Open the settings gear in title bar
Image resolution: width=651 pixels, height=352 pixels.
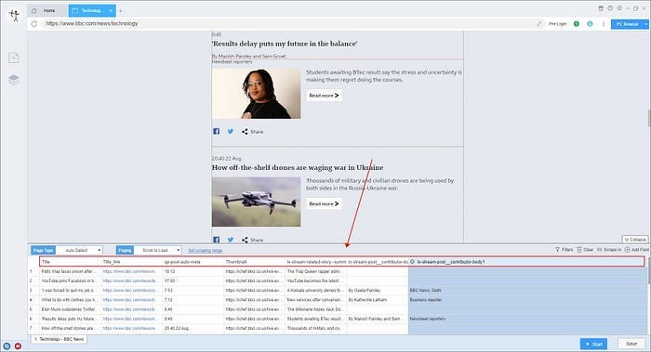point(619,8)
